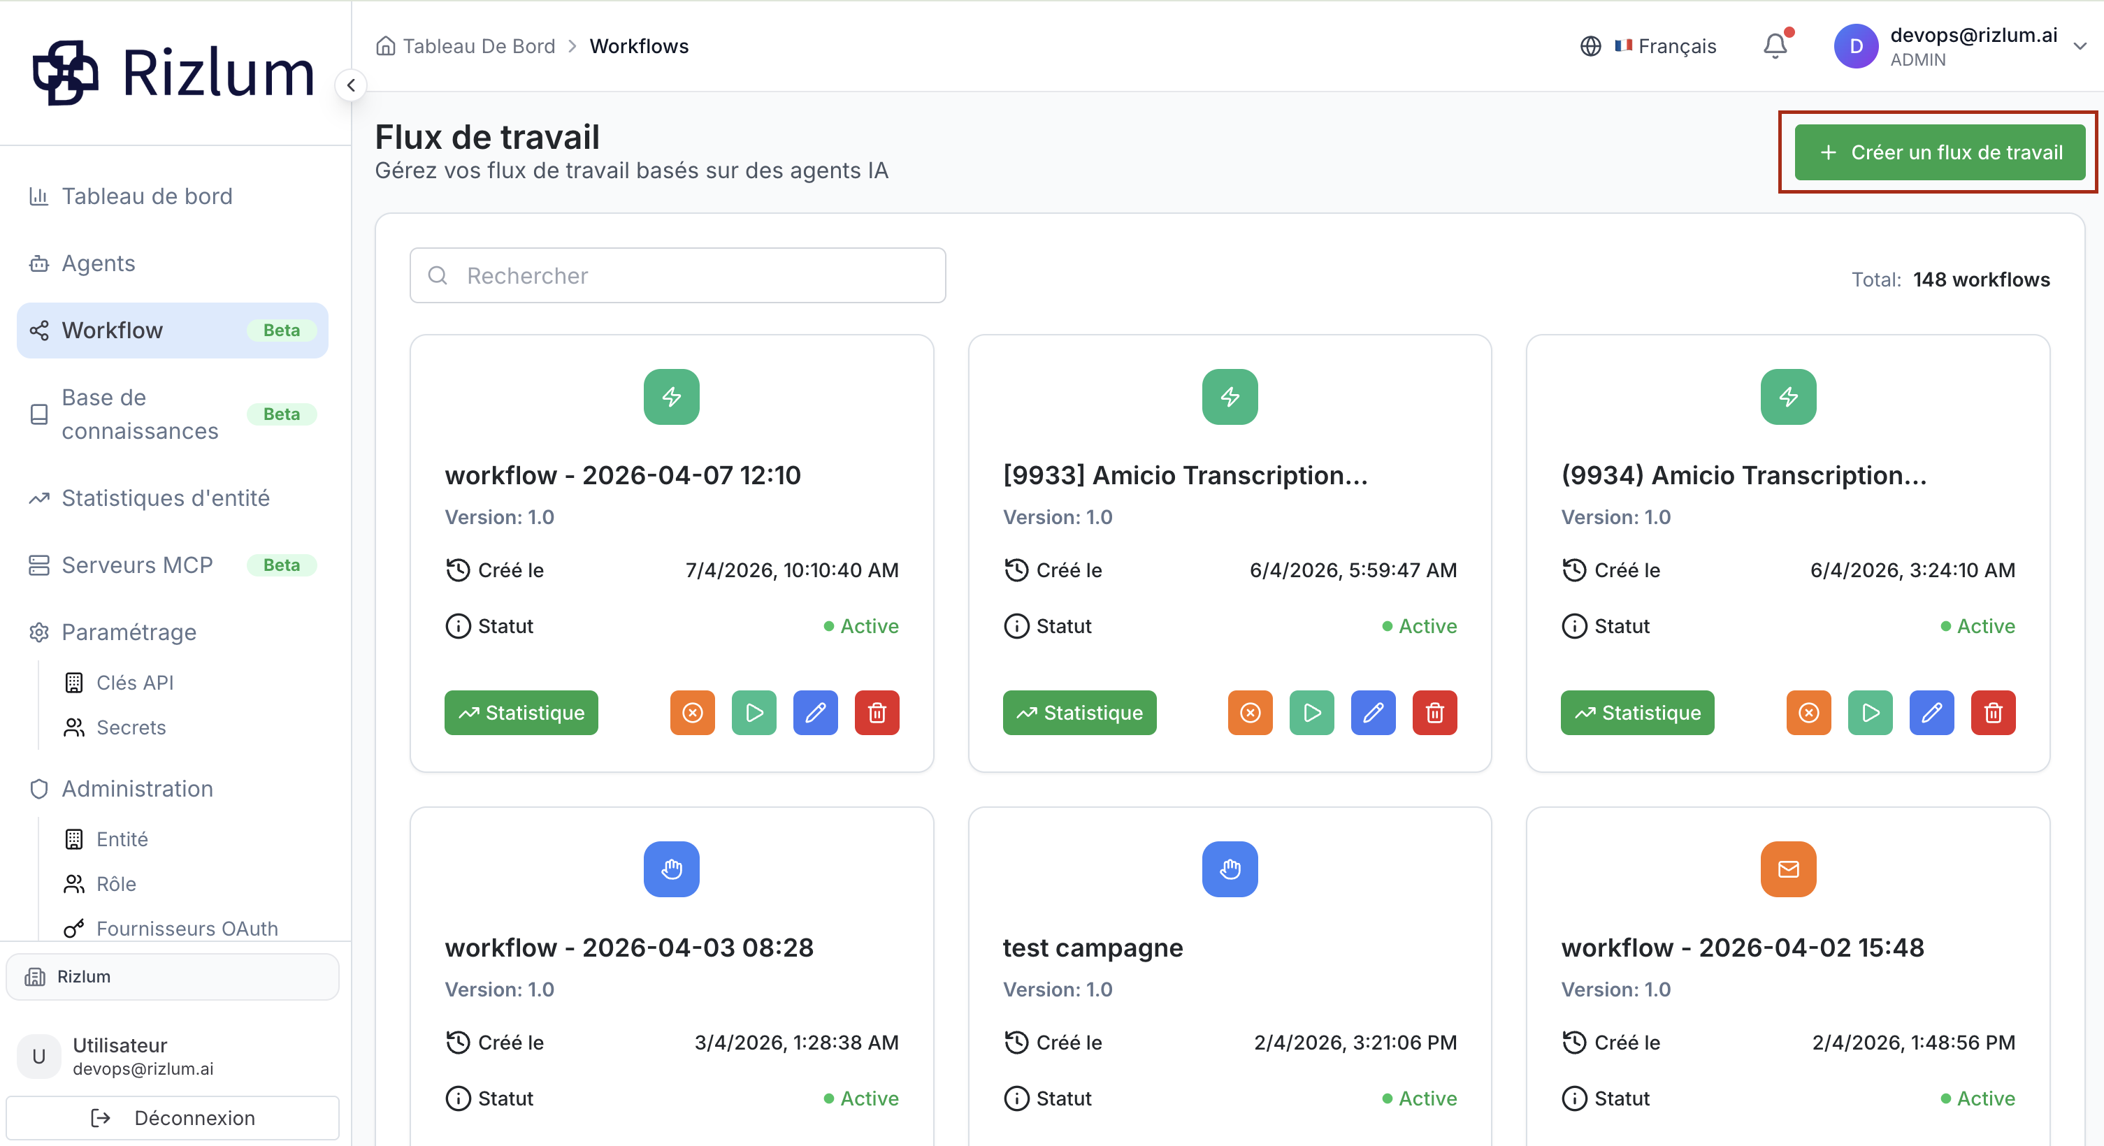Click Créer un flux de travail button
The height and width of the screenshot is (1146, 2104).
point(1940,152)
